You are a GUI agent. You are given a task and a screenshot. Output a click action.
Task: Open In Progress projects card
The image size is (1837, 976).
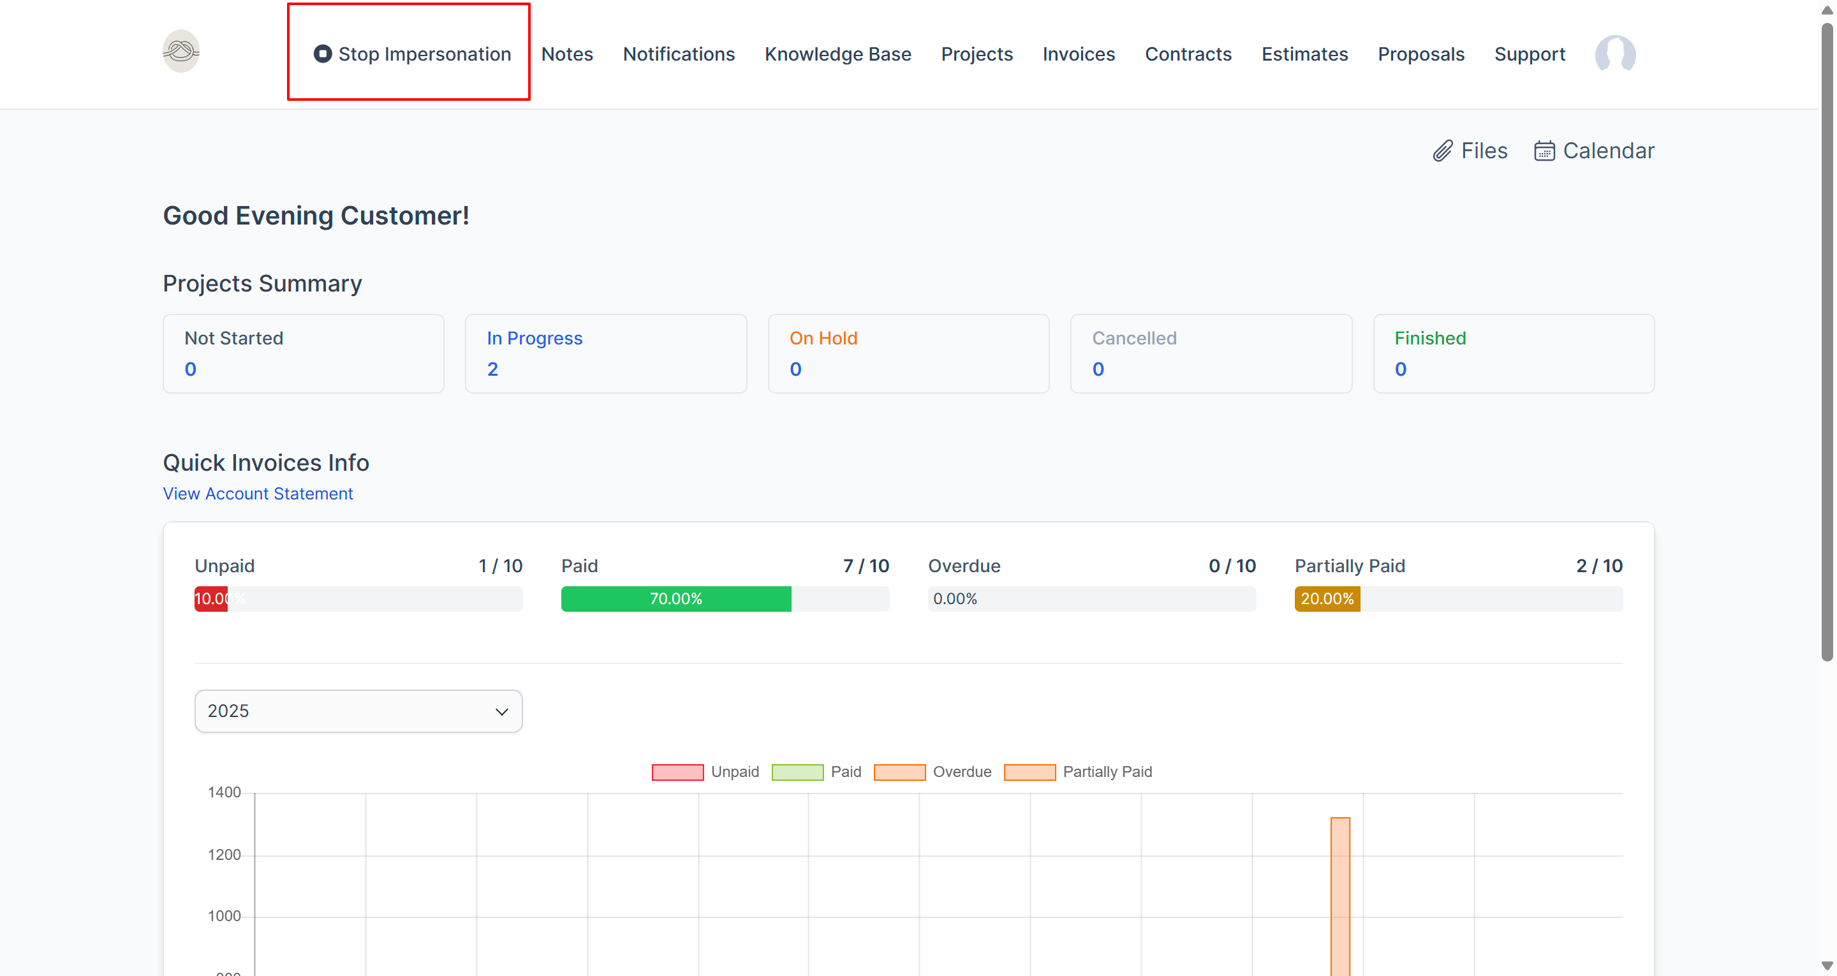(605, 353)
